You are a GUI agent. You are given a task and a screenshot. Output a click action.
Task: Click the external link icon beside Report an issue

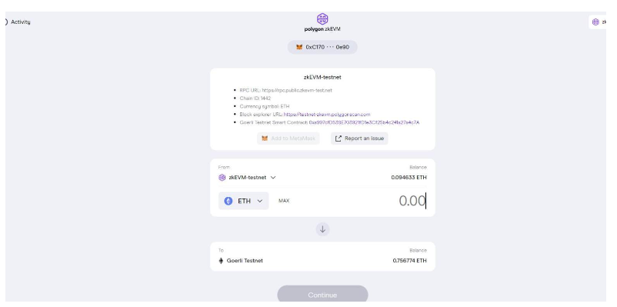[x=338, y=138]
